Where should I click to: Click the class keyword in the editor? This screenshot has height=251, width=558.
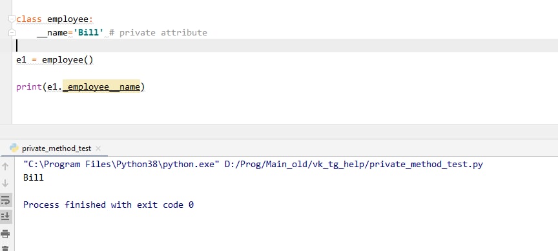[x=29, y=19]
